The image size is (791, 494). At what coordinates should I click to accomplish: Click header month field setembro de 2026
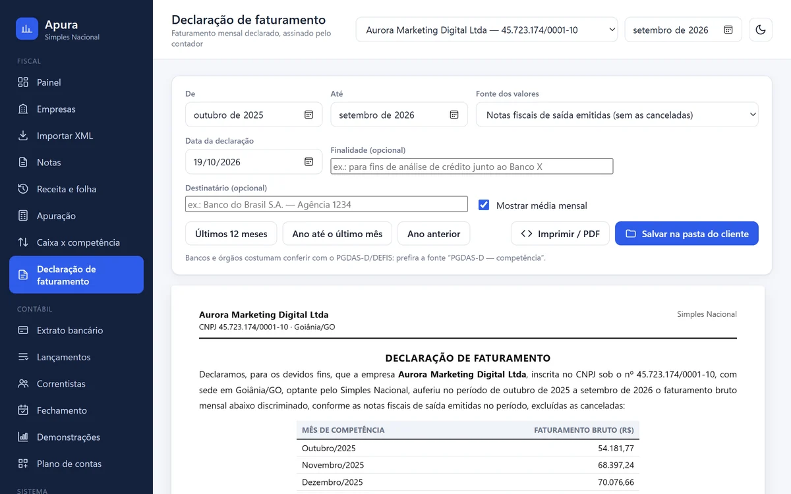pos(683,30)
